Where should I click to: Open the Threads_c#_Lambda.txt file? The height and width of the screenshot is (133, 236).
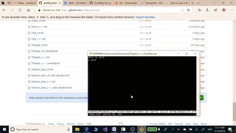pos(44,51)
